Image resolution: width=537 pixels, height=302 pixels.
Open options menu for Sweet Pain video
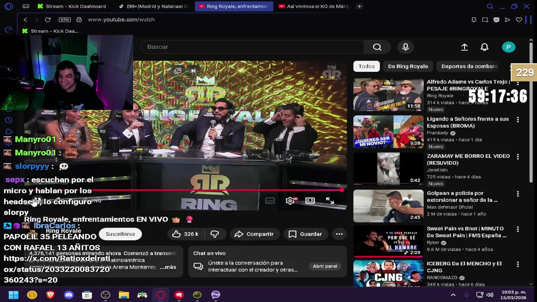[518, 229]
